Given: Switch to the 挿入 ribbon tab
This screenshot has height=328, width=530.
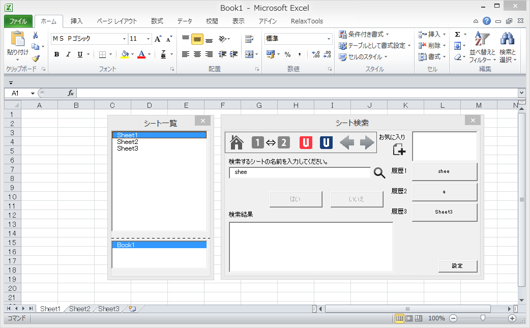Looking at the screenshot, I should point(77,21).
